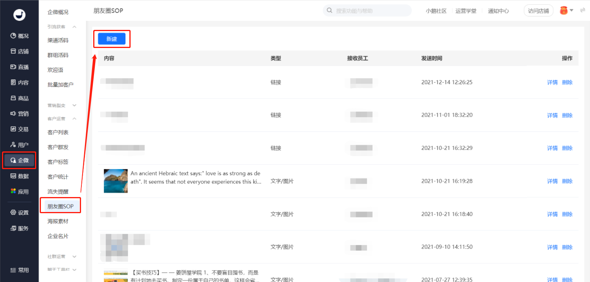Open the 小鹅社区 link
The height and width of the screenshot is (282, 590).
pos(436,11)
